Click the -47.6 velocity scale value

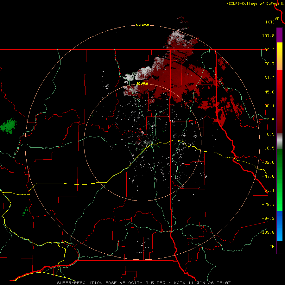pyautogui.click(x=268, y=176)
